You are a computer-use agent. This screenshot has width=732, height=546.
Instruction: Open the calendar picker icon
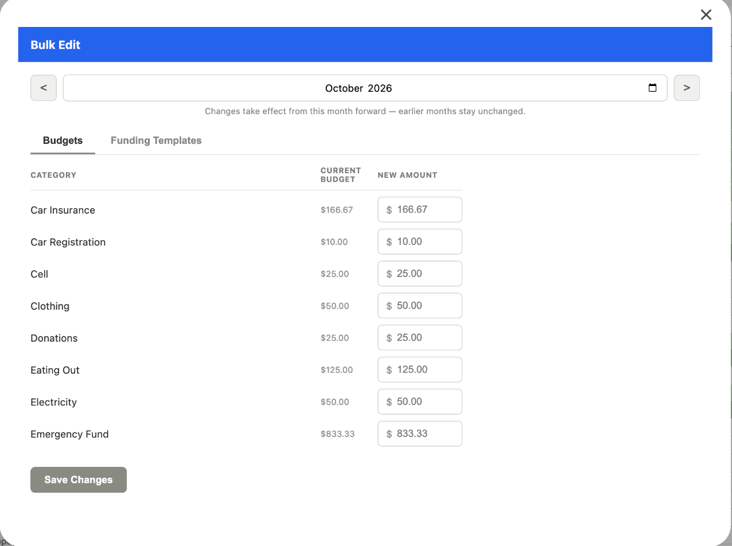(652, 88)
